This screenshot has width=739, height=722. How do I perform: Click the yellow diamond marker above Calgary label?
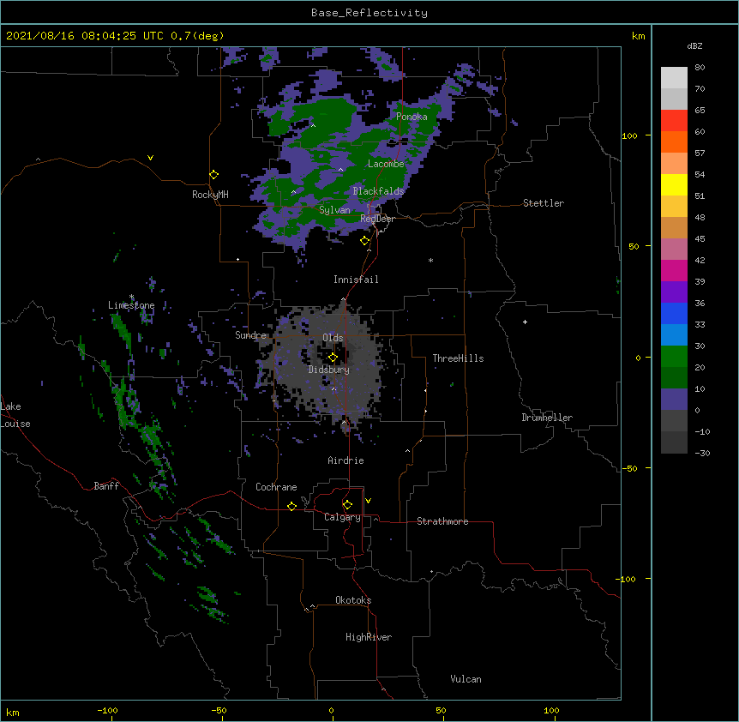[x=347, y=505]
